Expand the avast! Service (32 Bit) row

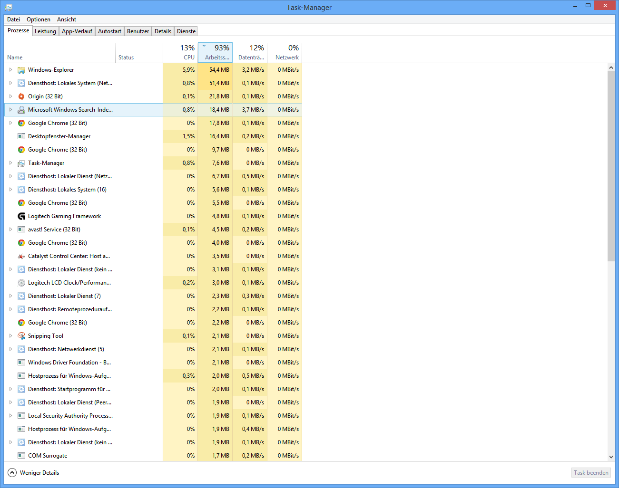10,230
